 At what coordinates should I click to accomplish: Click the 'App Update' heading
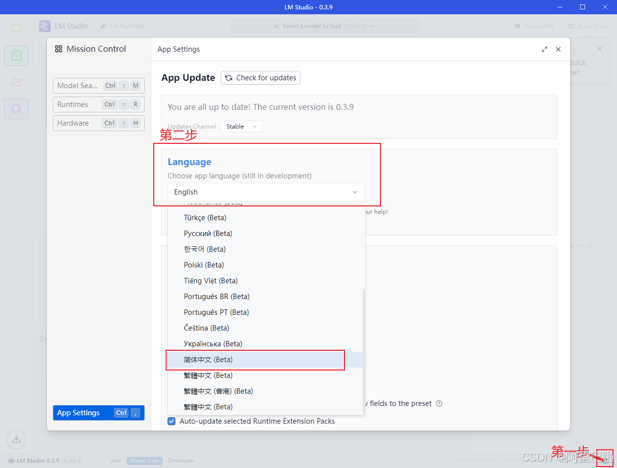pyautogui.click(x=188, y=78)
